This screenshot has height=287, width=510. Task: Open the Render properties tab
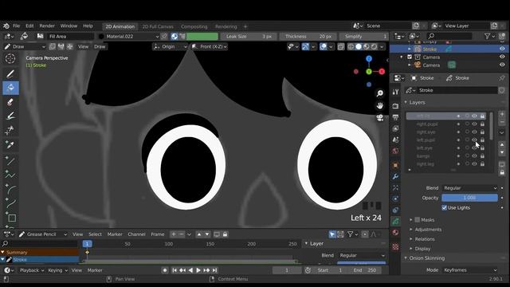(x=395, y=106)
